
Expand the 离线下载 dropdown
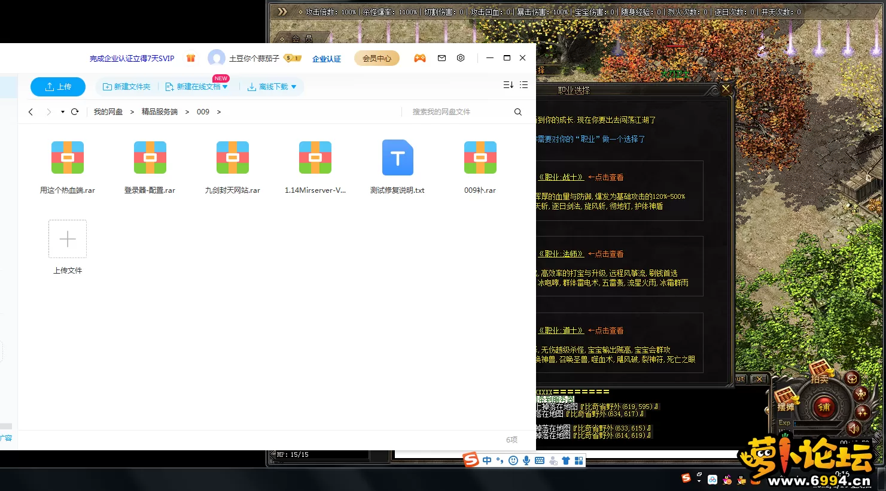tap(272, 87)
